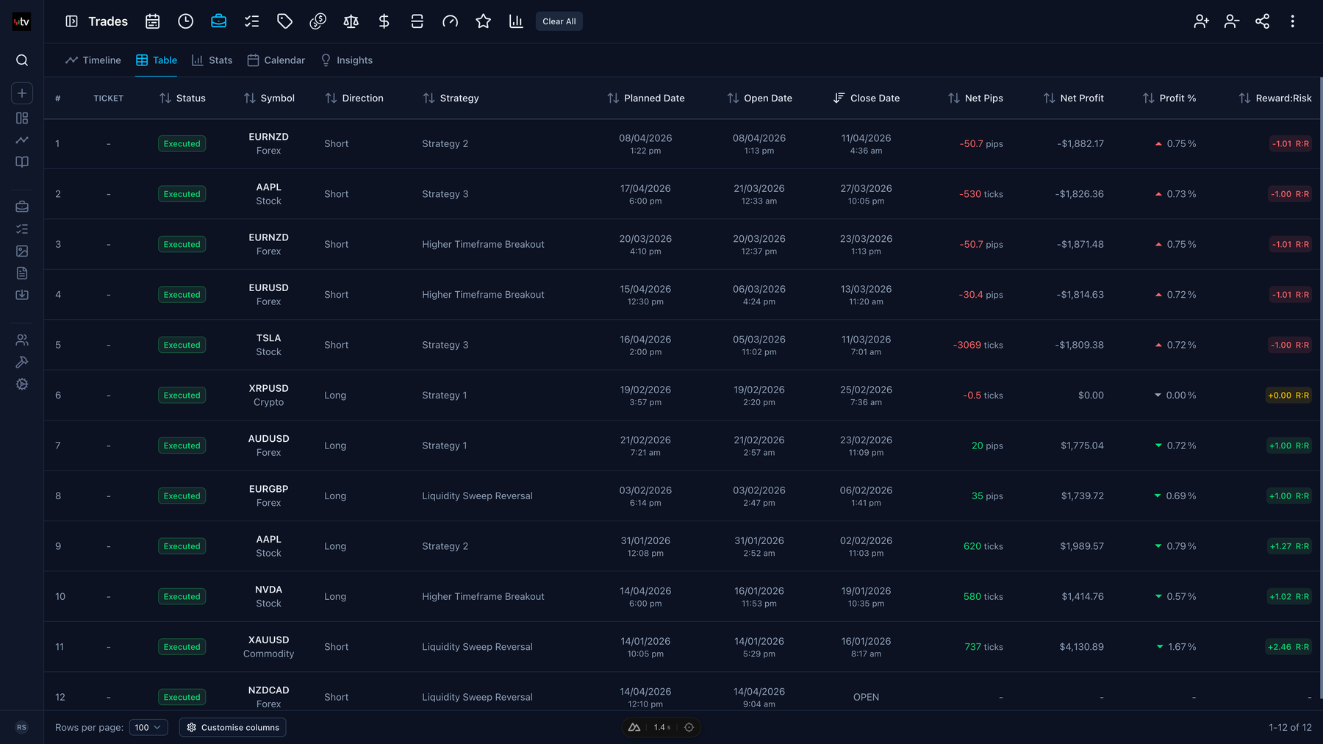Click the Customise columns button
The image size is (1323, 744).
tap(232, 727)
